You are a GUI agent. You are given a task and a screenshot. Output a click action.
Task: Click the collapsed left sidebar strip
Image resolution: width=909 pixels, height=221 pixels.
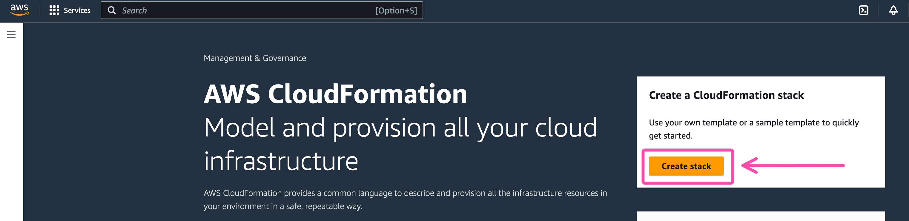pos(12,122)
